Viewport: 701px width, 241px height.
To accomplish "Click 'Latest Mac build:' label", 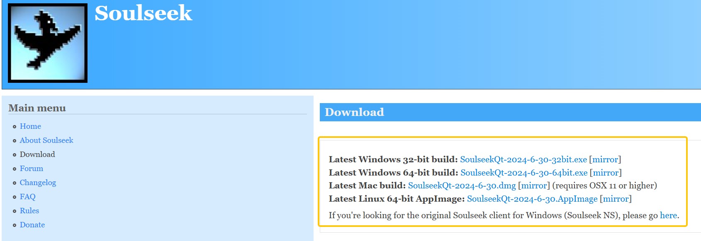I will coord(367,186).
